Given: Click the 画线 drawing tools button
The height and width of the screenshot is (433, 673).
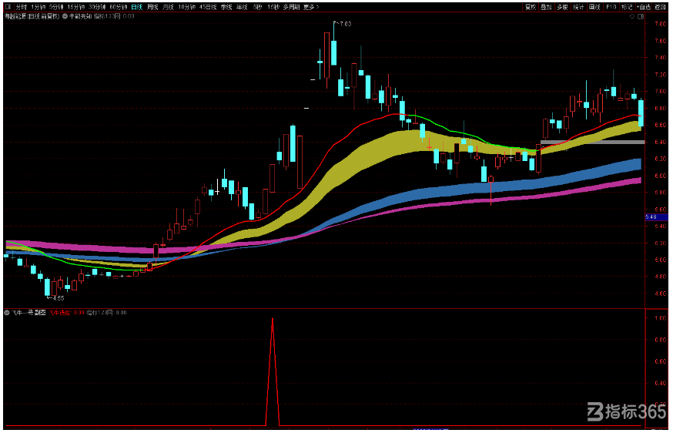Looking at the screenshot, I should [595, 7].
